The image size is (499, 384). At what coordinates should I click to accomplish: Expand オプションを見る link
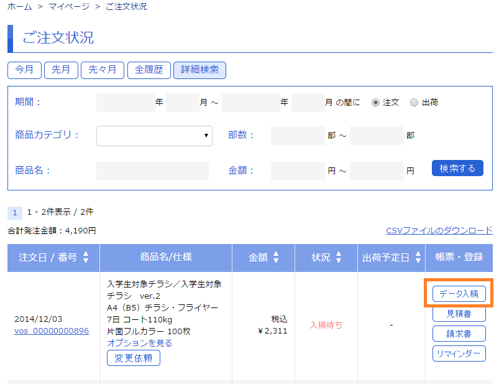[139, 343]
